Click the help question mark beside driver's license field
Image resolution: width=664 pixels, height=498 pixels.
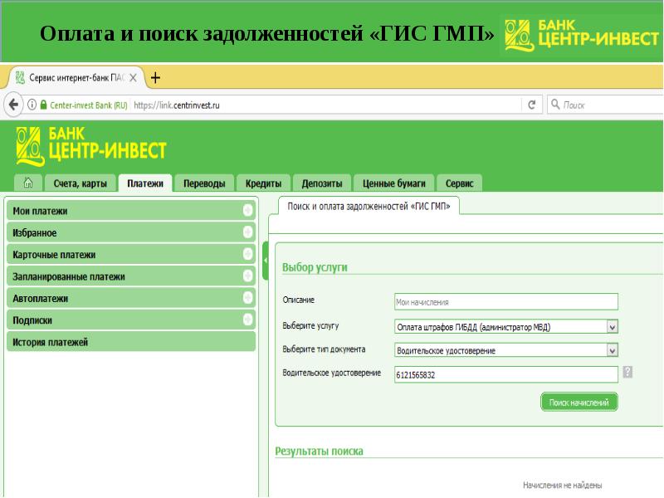[x=628, y=373]
